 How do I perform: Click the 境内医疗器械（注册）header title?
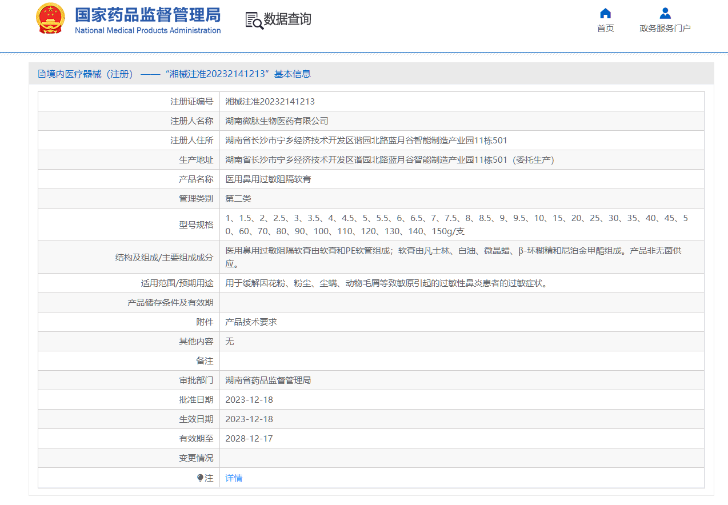click(90, 74)
